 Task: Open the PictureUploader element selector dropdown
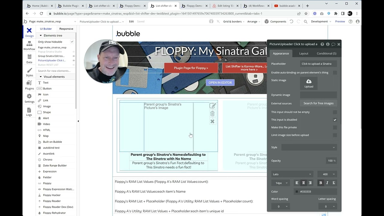[102, 22]
